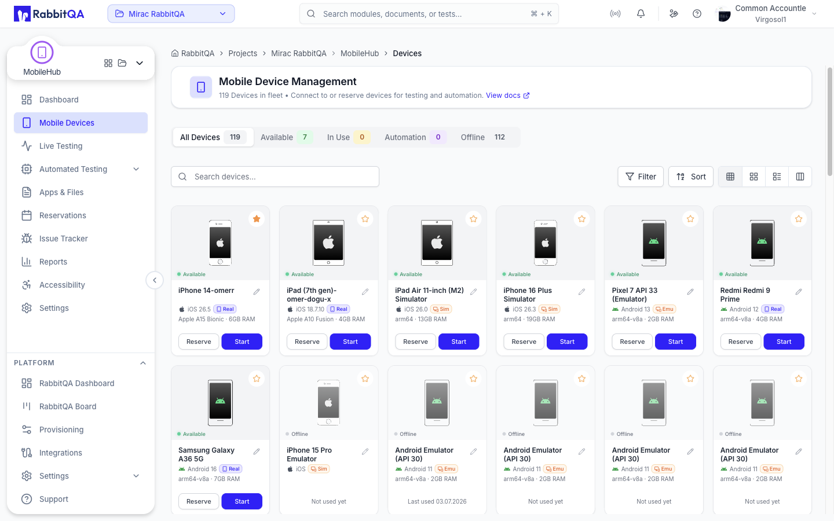Screen dimensions: 834x521
Task: Edit the iPhone 14-omerr device name
Action: click(257, 292)
